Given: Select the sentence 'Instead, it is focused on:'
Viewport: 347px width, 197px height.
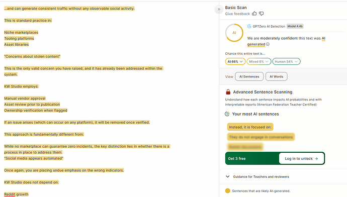Looking at the screenshot, I should pos(250,127).
